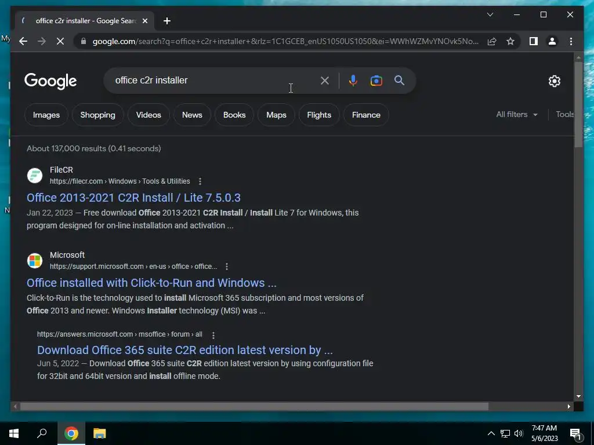Click Chrome icon in taskbar

[x=71, y=433]
